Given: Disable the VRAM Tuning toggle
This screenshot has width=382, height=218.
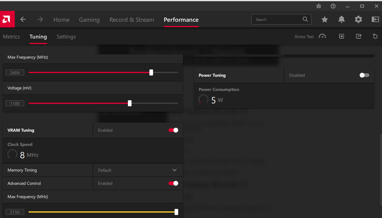Looking at the screenshot, I should [173, 130].
